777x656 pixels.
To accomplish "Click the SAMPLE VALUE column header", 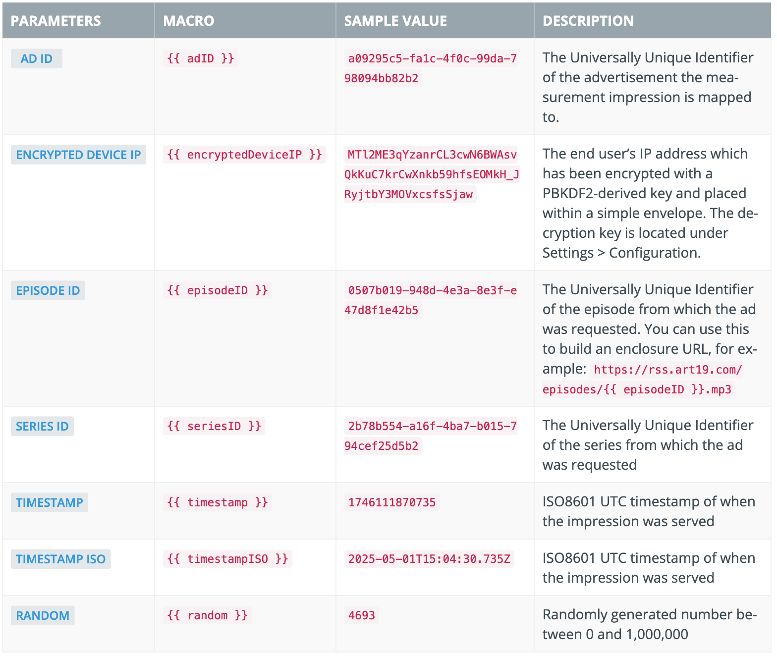I will pyautogui.click(x=395, y=21).
